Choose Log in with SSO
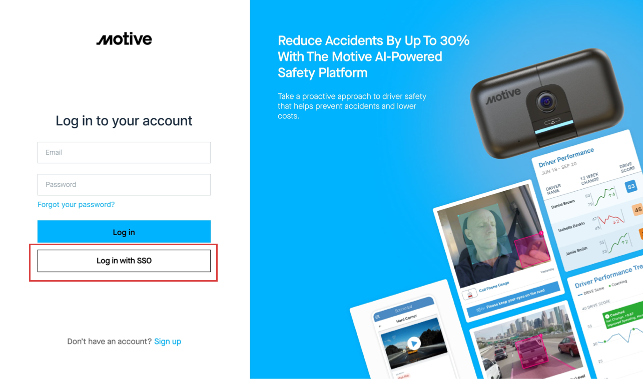643x379 pixels. [x=124, y=261]
